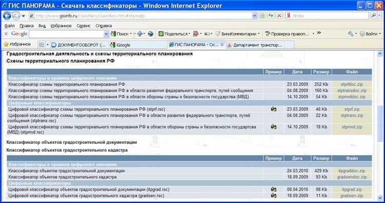Switch to the ДОКУМЕНТООБОРОТ tab

79,45
